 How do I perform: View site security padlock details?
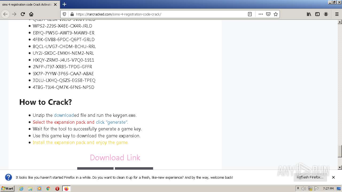point(72,14)
